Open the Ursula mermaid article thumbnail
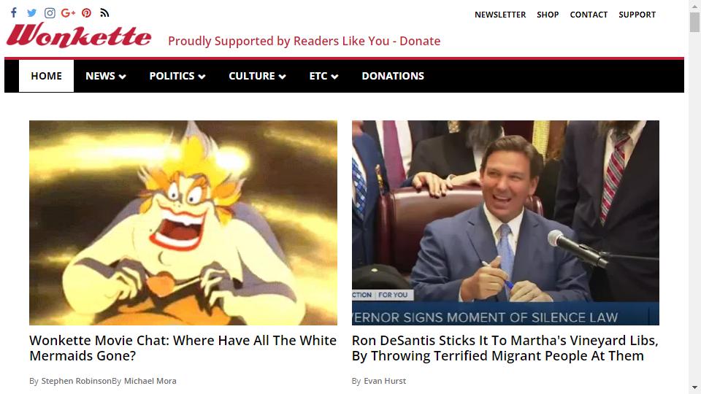 coord(183,223)
